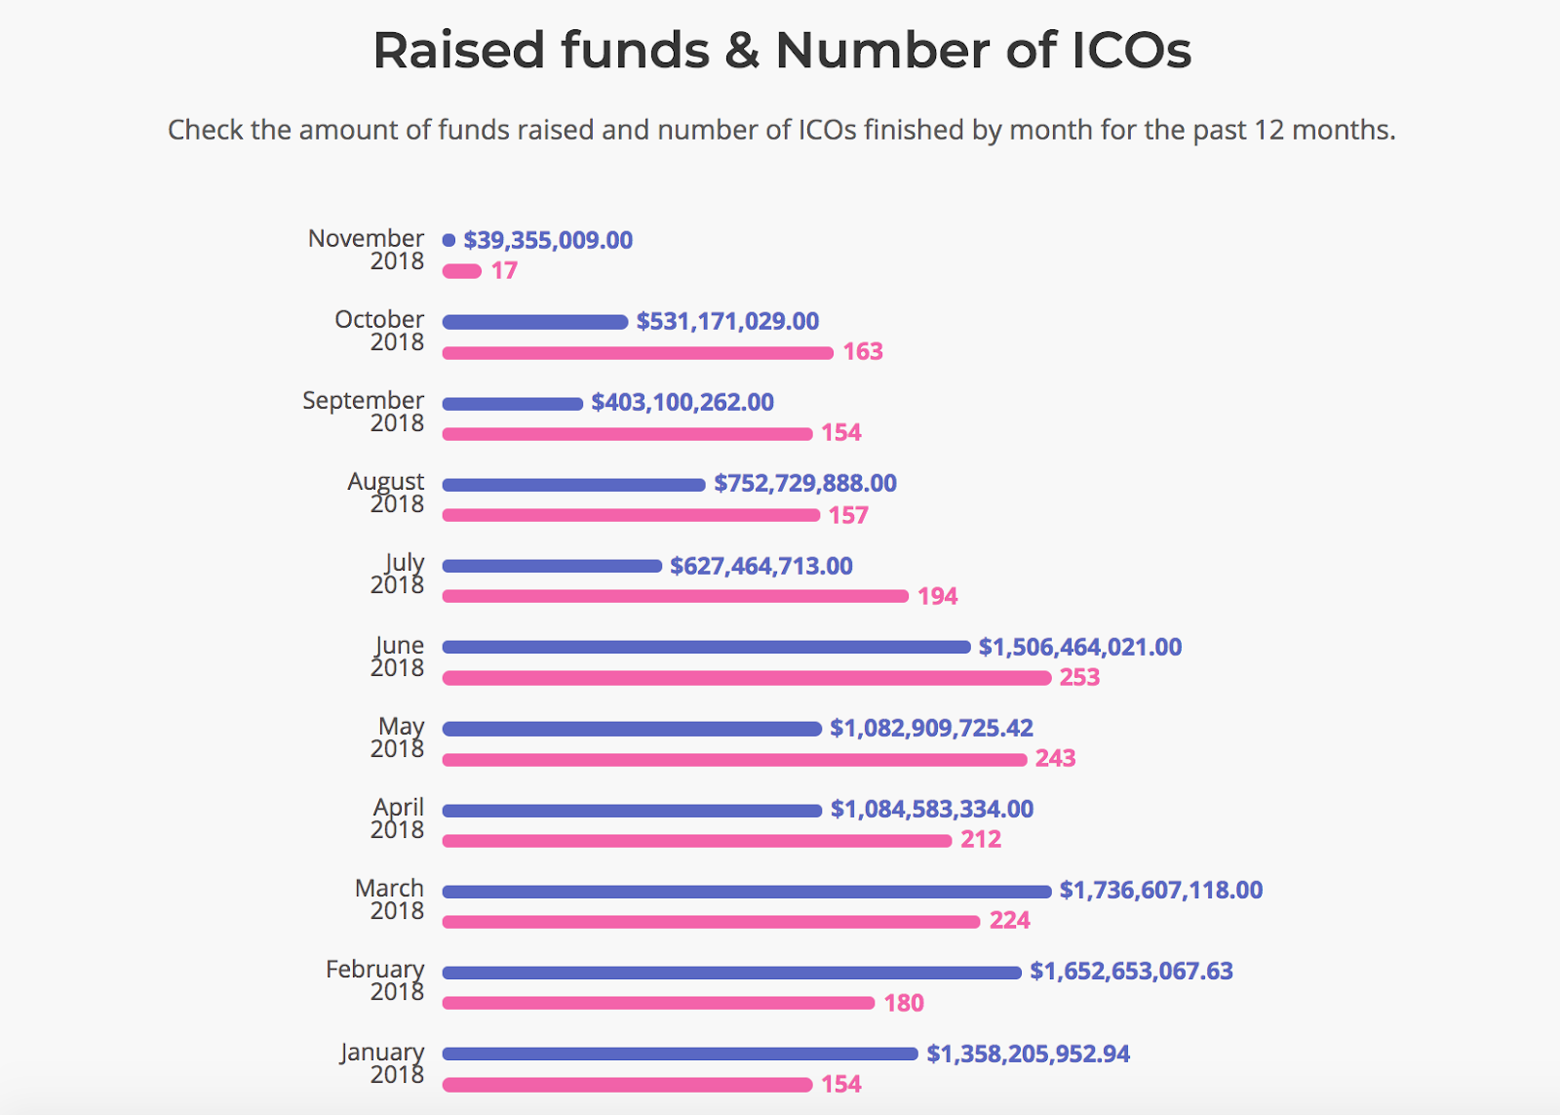Click the $752,729,888.00 amount label
Screen dimensions: 1560x1115
[x=804, y=483]
